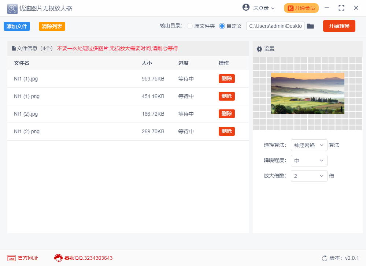
Task: Click the 454.16KB size cell
Action: (153, 96)
